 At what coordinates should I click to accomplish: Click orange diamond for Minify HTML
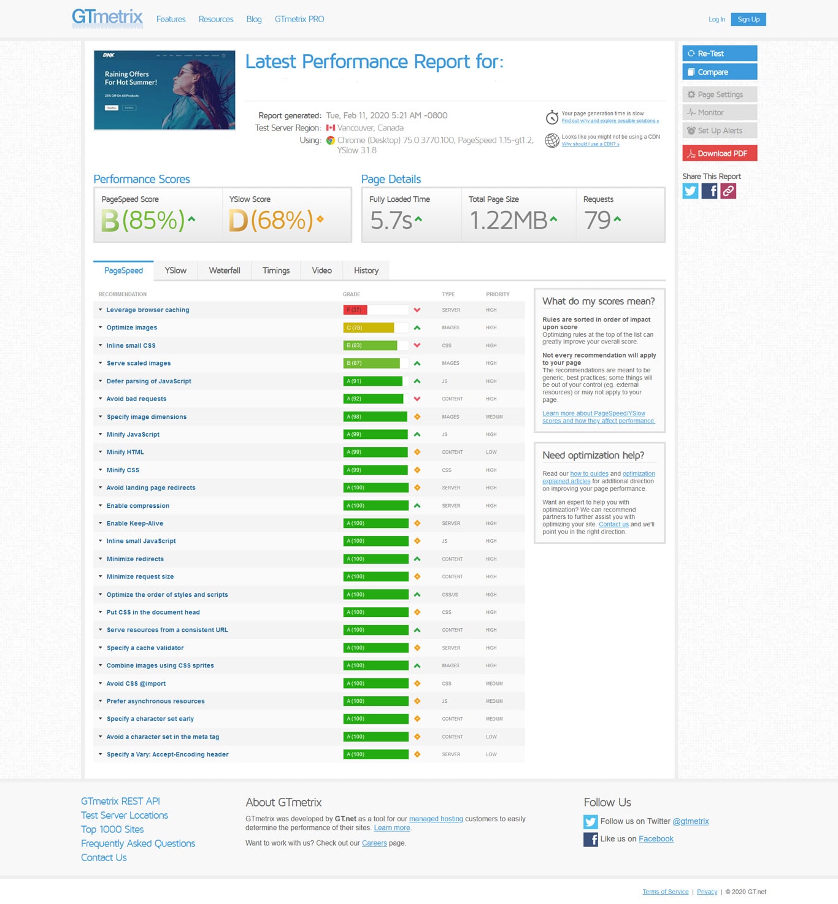(417, 452)
